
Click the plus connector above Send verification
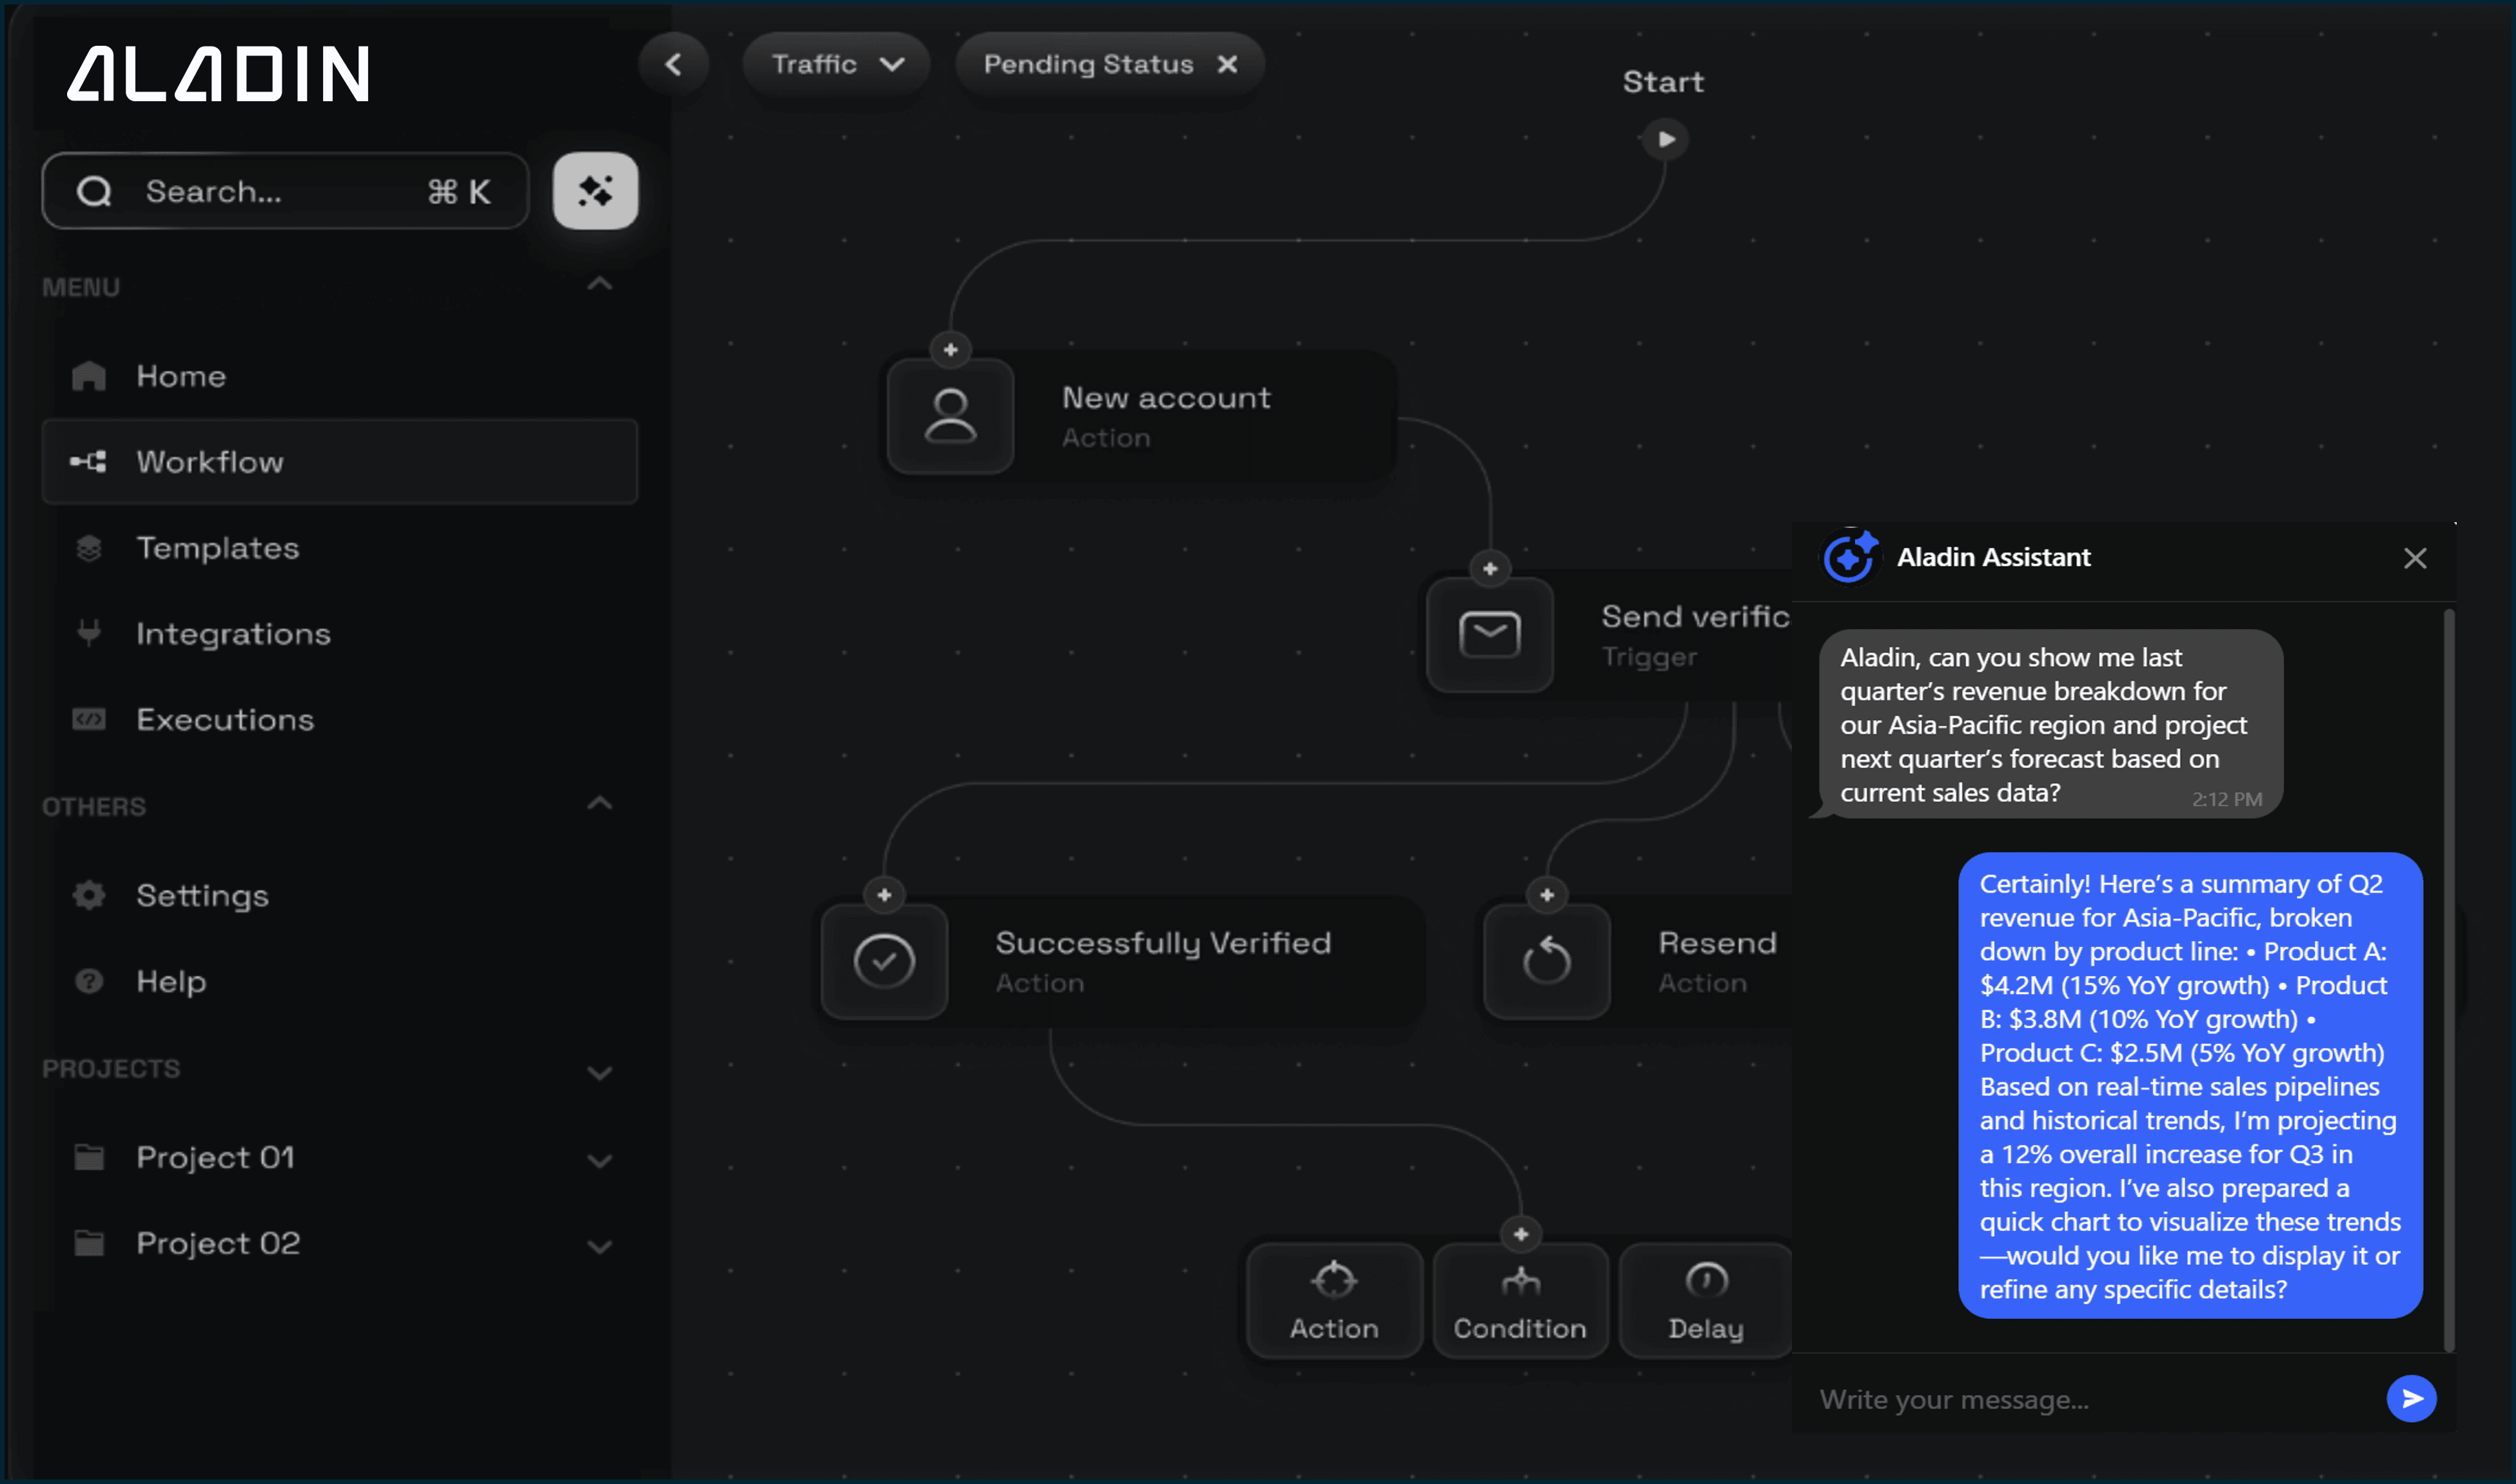[1489, 569]
